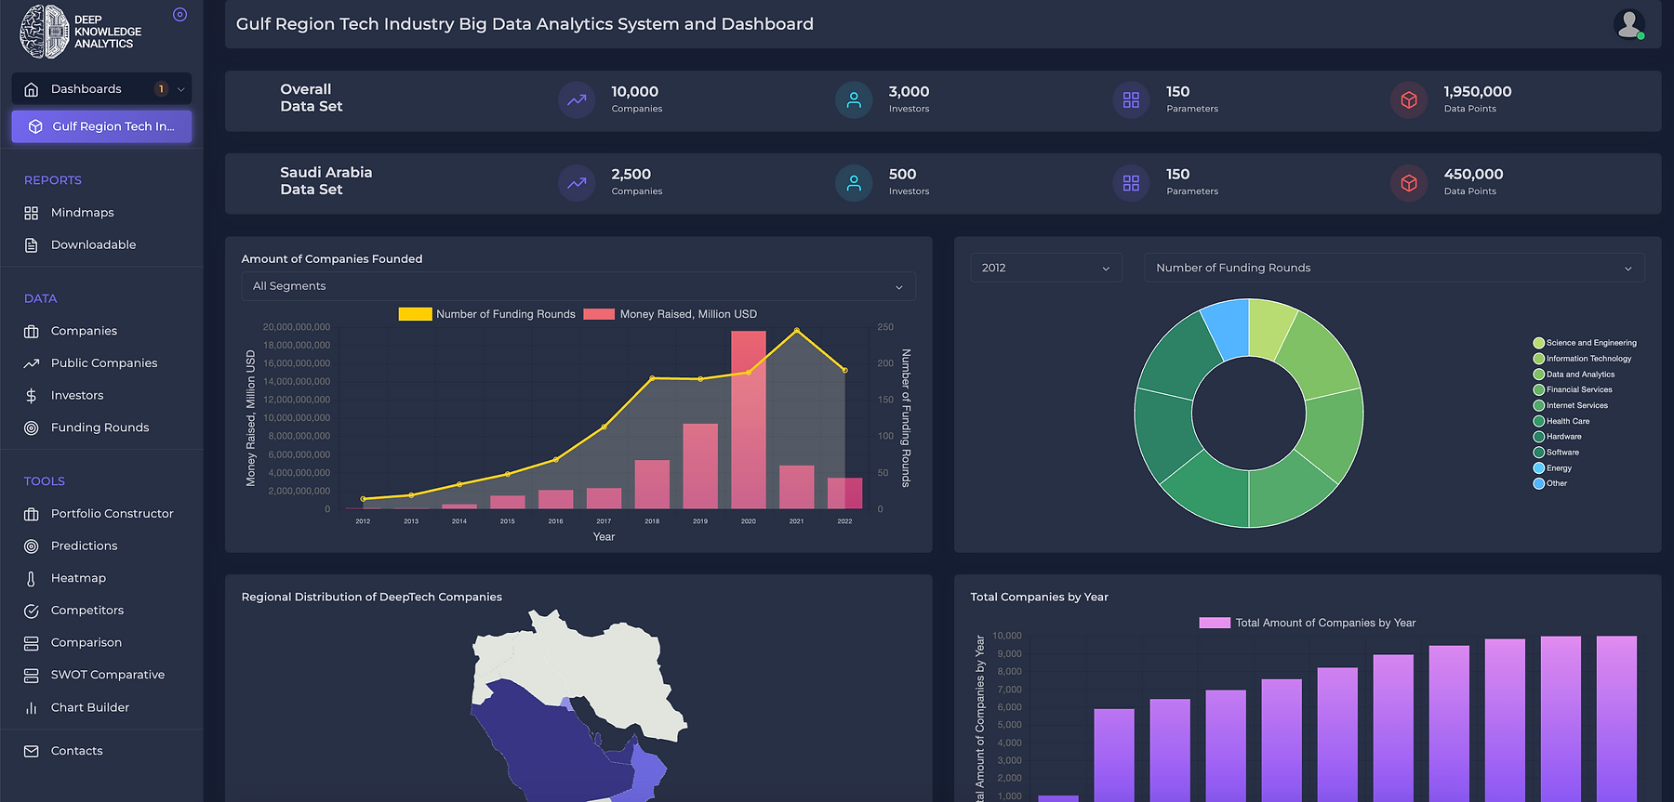
Task: Open the Predictions tool
Action: tap(84, 546)
